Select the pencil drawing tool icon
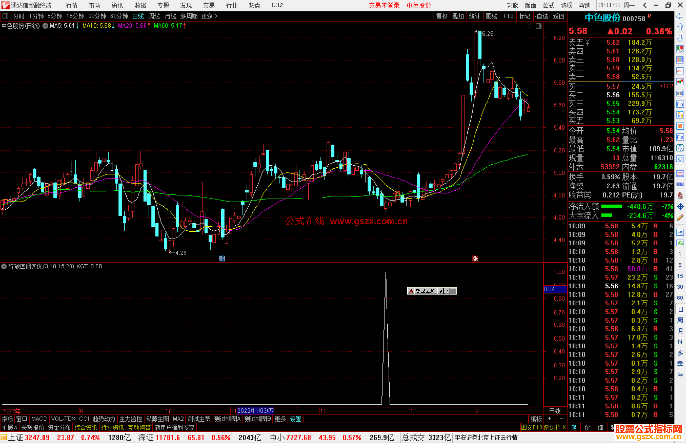 click(x=680, y=218)
